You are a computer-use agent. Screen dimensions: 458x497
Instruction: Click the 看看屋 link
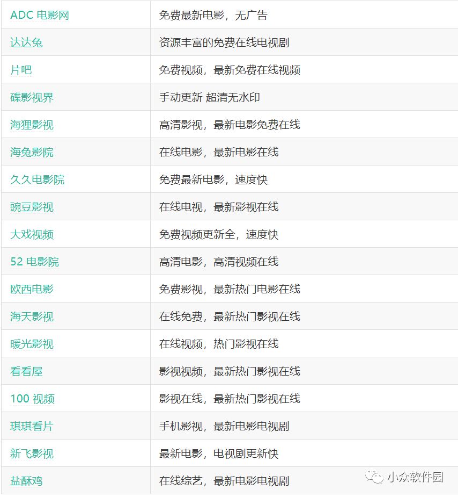coord(26,371)
